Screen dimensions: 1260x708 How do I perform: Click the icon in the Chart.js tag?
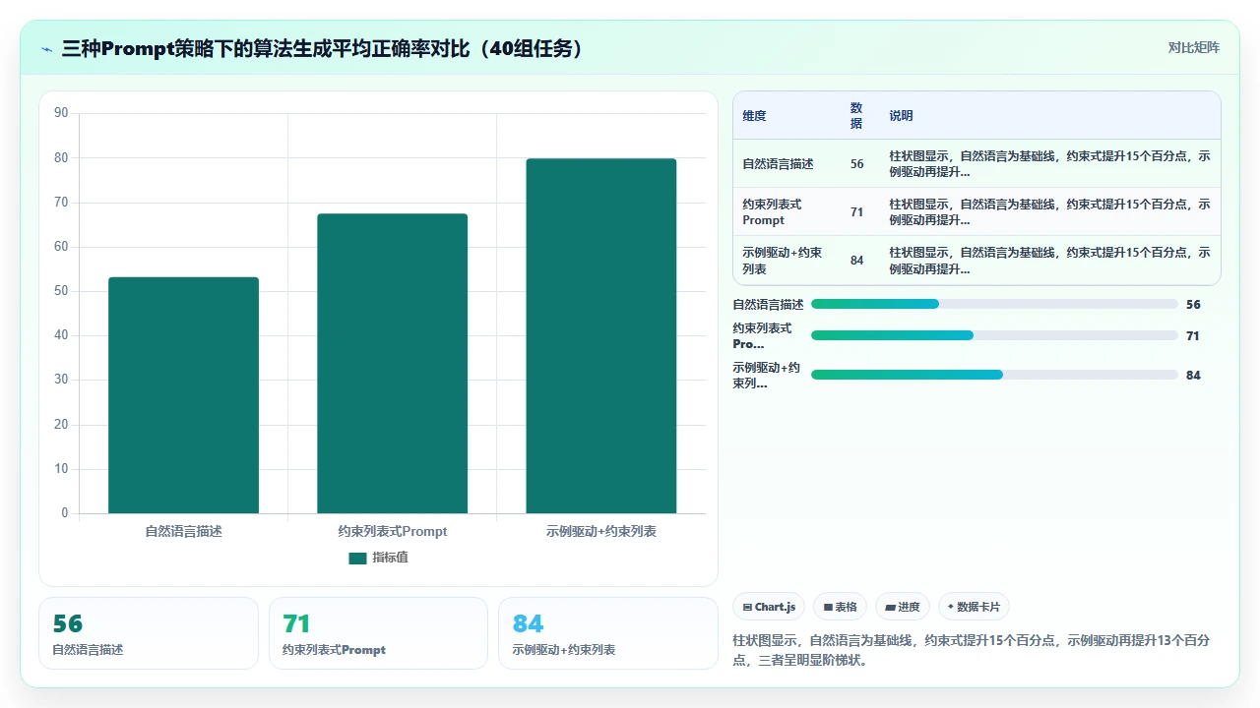tap(748, 608)
